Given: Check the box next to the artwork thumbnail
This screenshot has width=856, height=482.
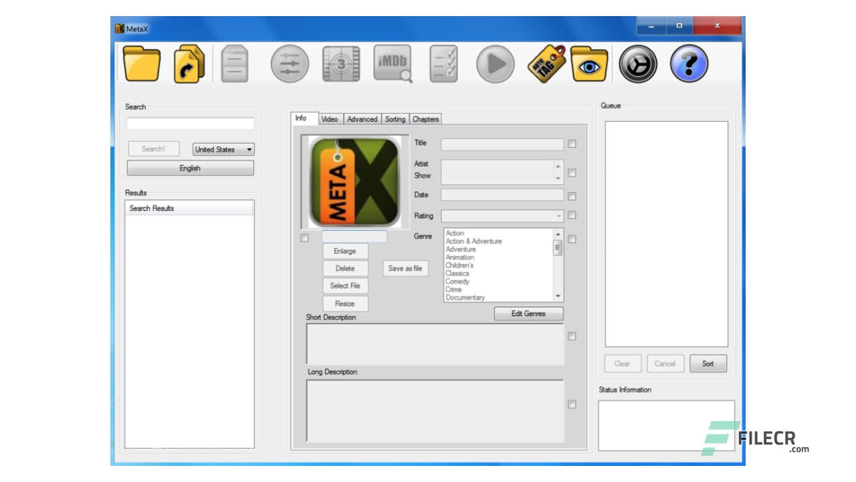Looking at the screenshot, I should pyautogui.click(x=305, y=238).
